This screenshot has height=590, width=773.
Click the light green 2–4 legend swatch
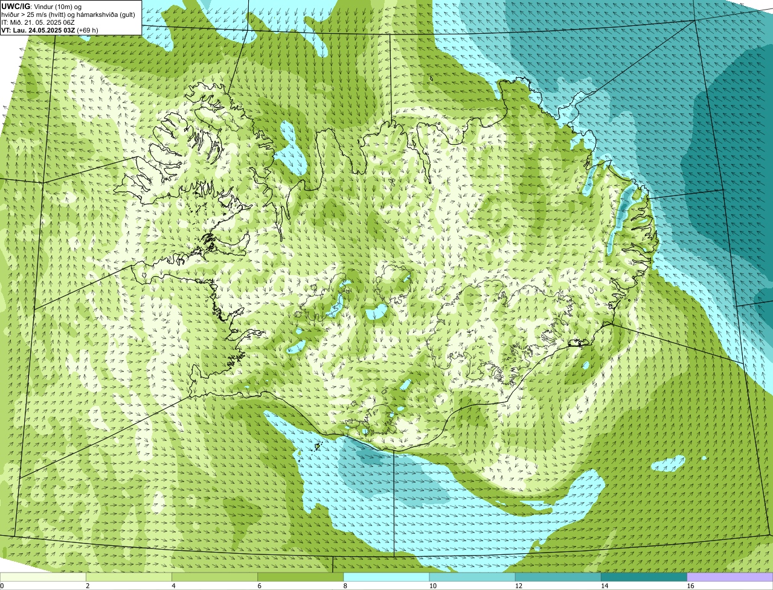click(129, 577)
